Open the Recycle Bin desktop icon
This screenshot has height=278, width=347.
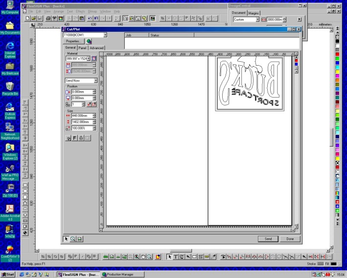tap(10, 89)
